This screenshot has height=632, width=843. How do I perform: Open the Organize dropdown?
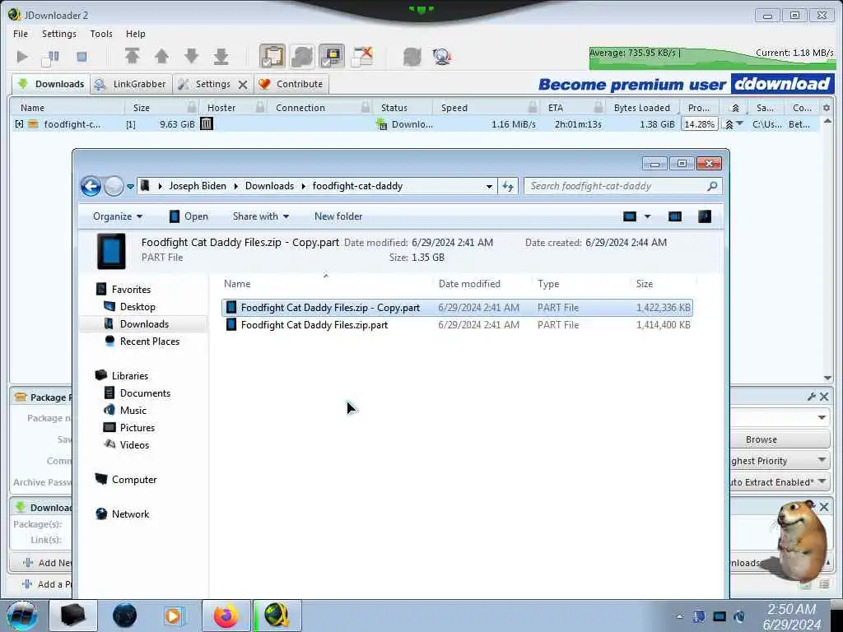117,216
